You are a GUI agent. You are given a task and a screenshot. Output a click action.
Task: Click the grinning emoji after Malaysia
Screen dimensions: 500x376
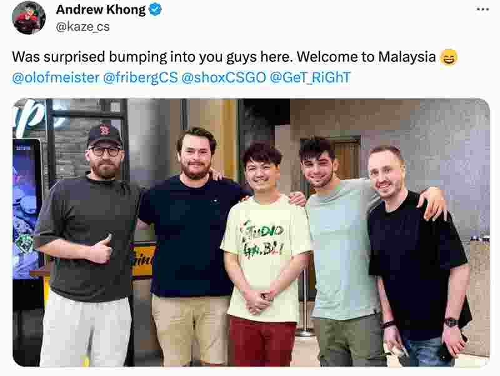click(x=449, y=57)
